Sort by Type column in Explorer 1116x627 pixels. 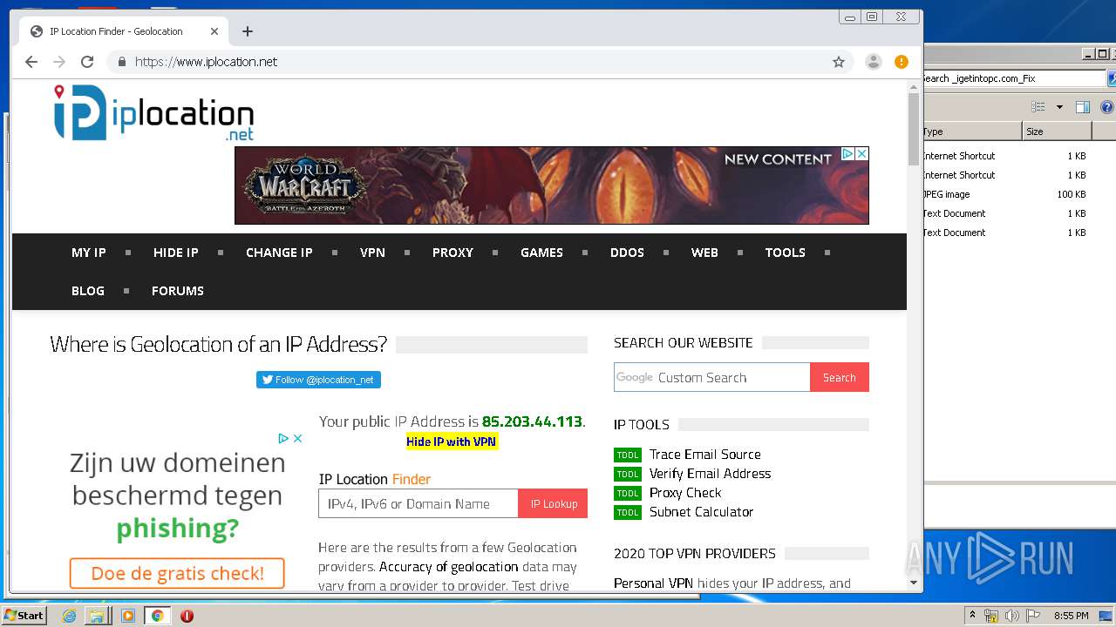coord(971,131)
